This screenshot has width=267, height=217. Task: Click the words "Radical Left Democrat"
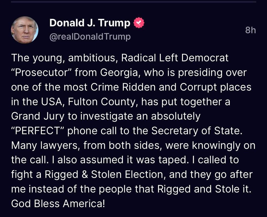(175, 58)
